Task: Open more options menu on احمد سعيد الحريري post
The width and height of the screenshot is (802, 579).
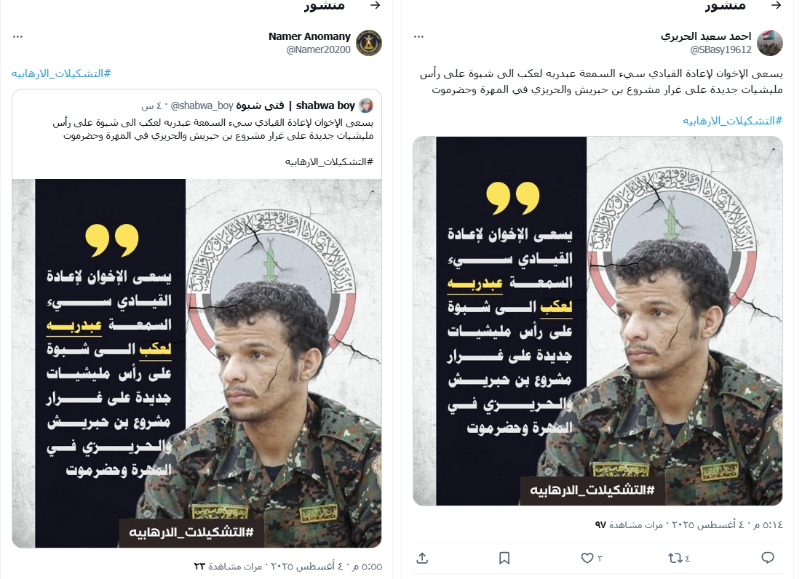Action: tap(419, 37)
